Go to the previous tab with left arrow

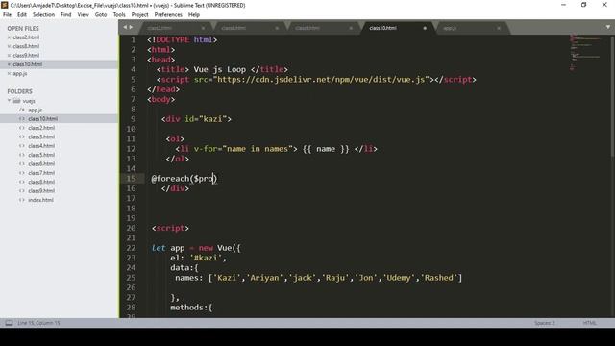(x=125, y=27)
